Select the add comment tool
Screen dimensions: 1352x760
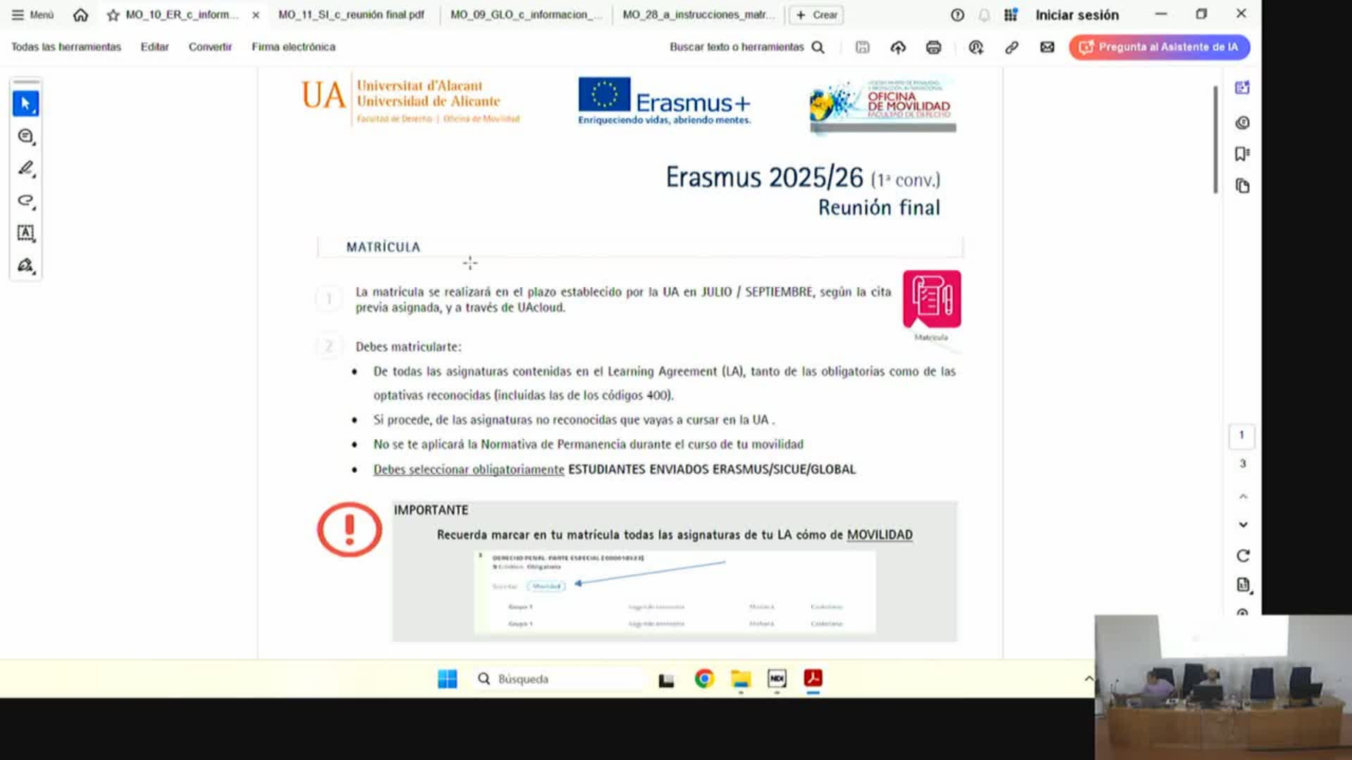click(25, 137)
